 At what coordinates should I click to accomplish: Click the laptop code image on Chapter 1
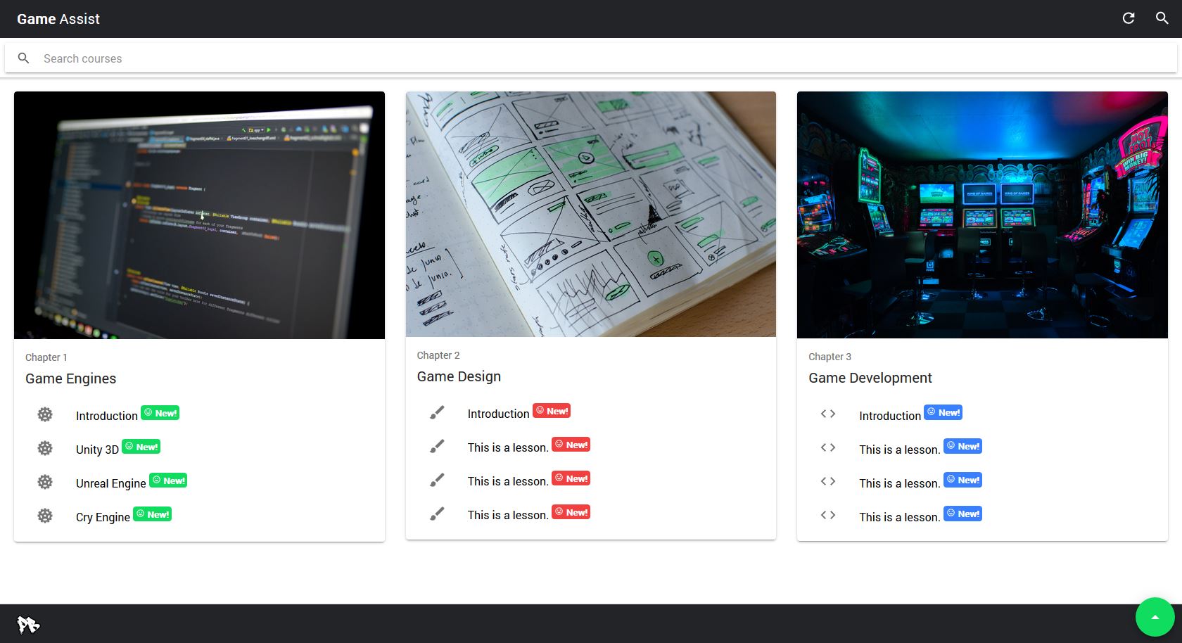[x=199, y=215]
